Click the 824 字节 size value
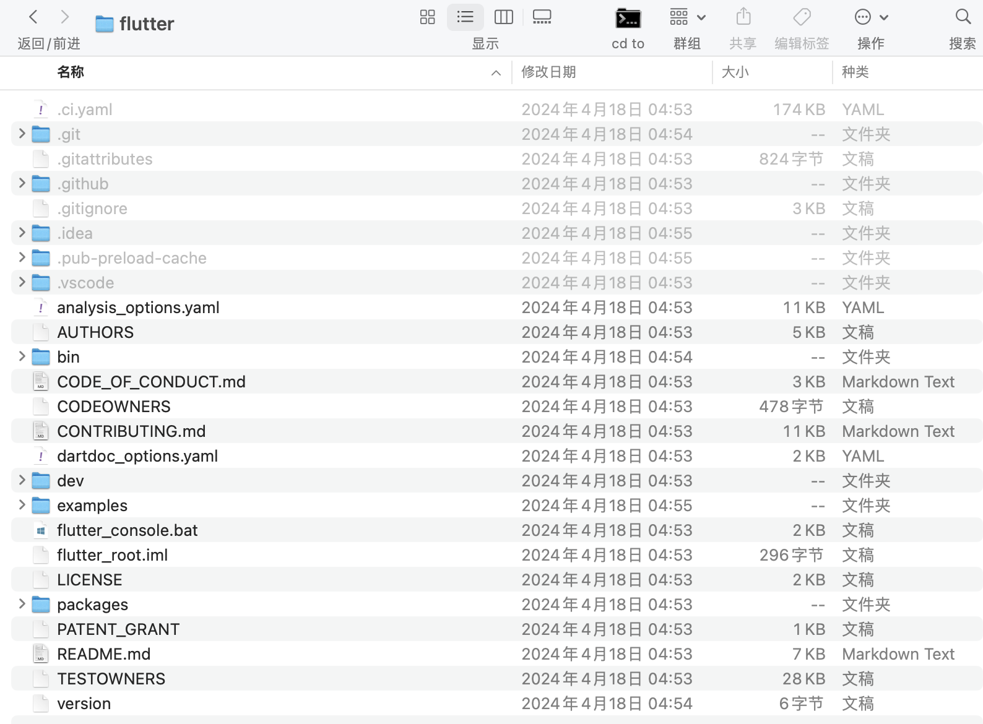The image size is (983, 724). [792, 159]
